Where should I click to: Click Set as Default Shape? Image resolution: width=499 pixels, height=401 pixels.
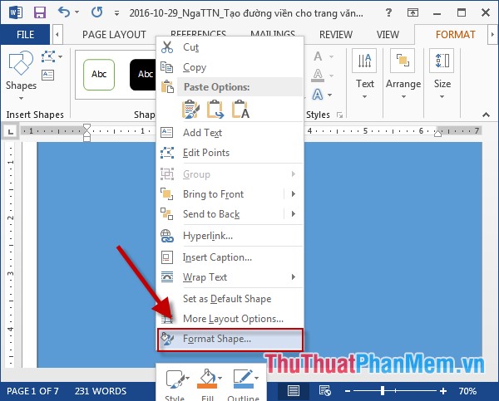[230, 299]
